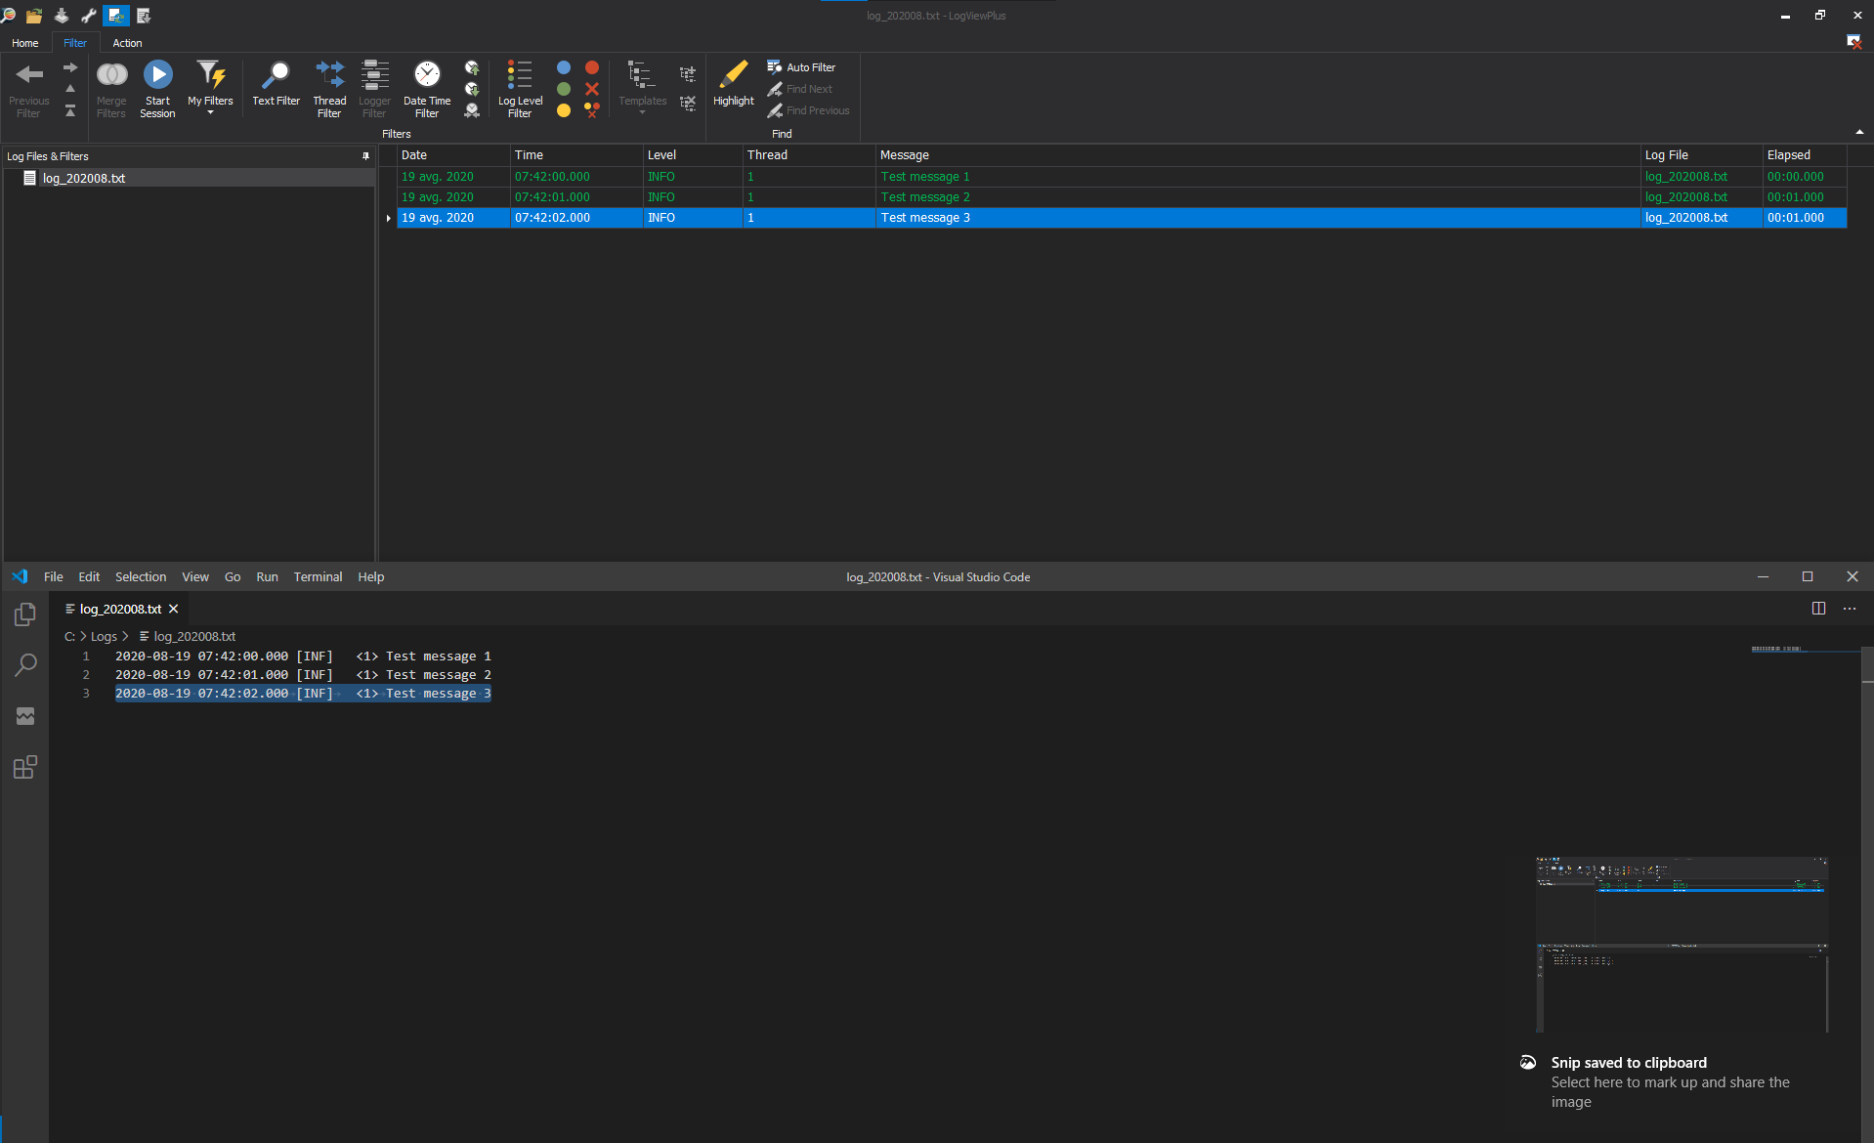This screenshot has height=1143, width=1874.
Task: Click the top-of-list triangle navigation icon
Action: (70, 110)
